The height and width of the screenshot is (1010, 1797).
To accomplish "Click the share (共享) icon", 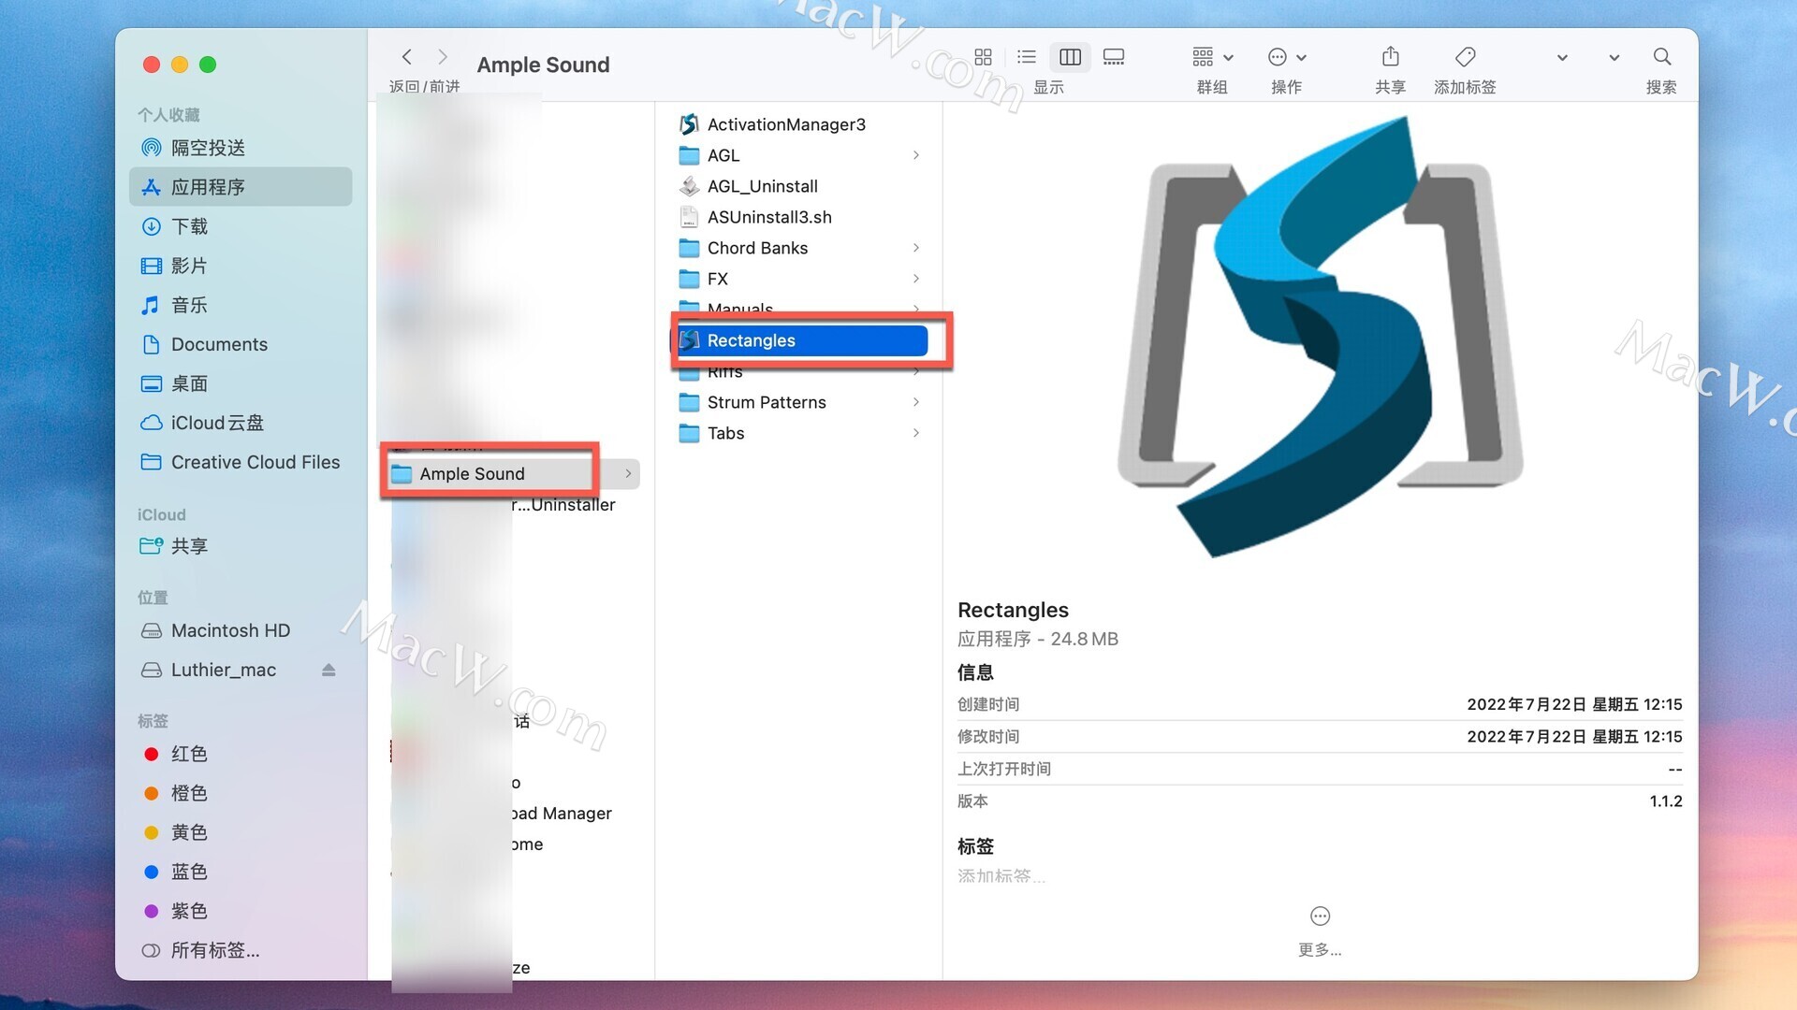I will click(x=1391, y=57).
